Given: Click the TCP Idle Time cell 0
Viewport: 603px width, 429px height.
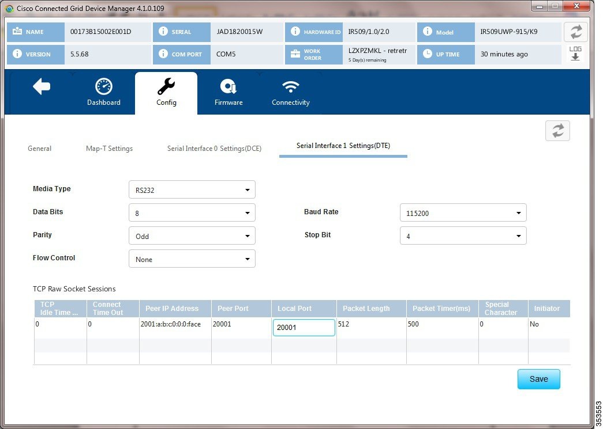Looking at the screenshot, I should (38, 324).
